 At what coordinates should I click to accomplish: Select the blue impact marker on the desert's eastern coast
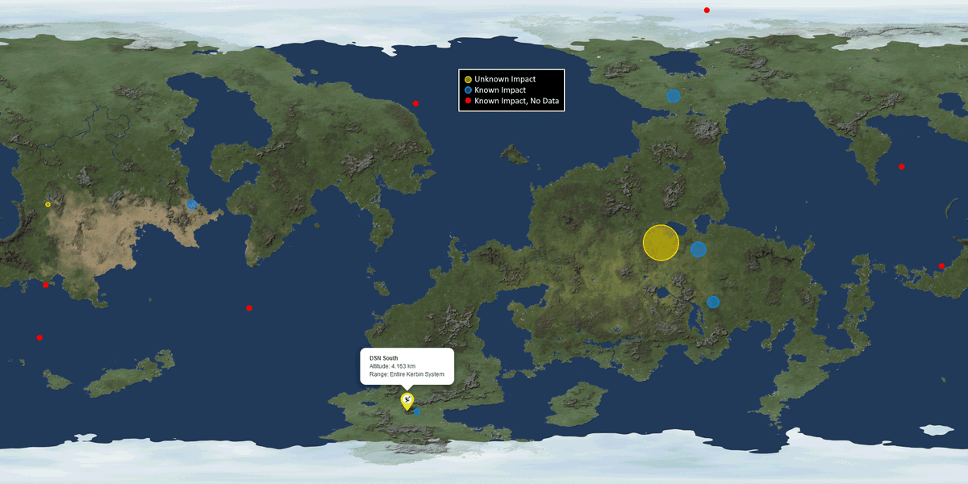point(192,204)
